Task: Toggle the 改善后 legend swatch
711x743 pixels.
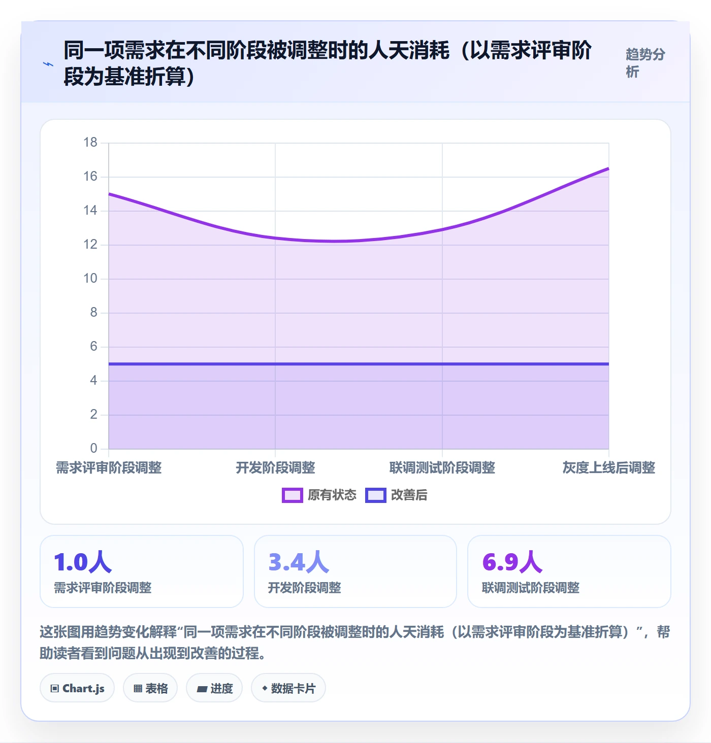Action: [375, 495]
